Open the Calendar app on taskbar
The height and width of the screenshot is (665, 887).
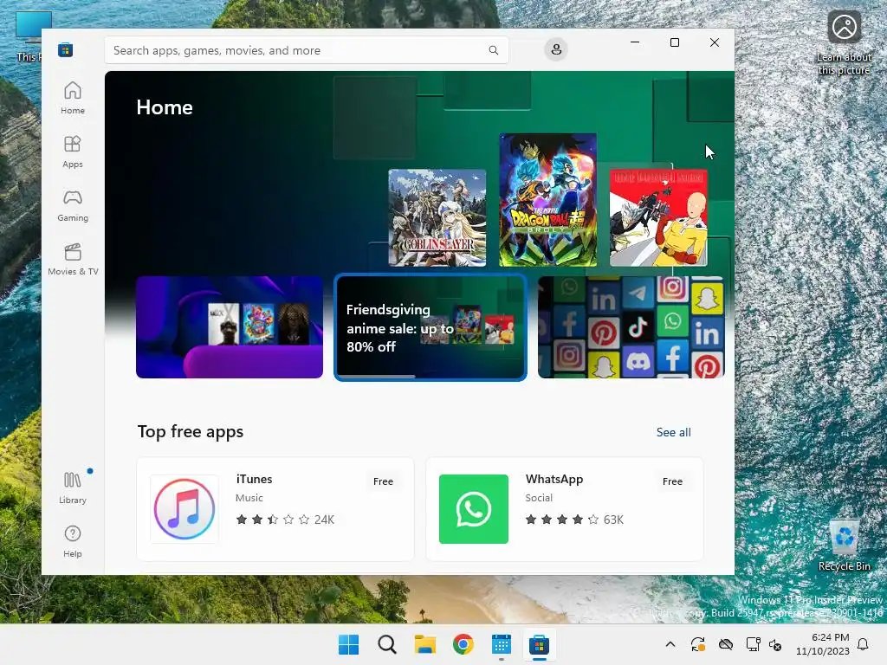[x=502, y=644]
